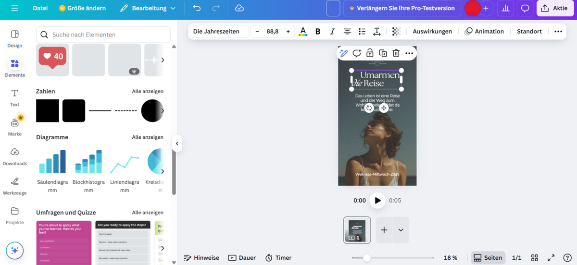The width and height of the screenshot is (577, 265).
Task: Delete the selected element with trash
Action: (396, 53)
